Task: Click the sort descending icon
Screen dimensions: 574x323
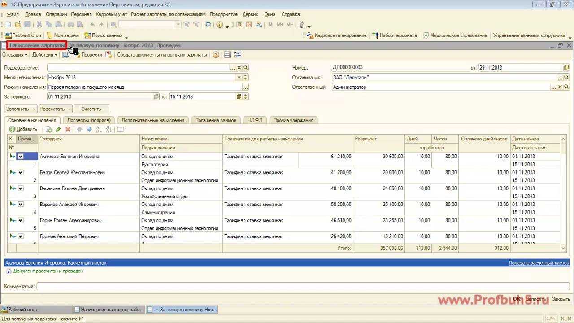Action: (109, 129)
